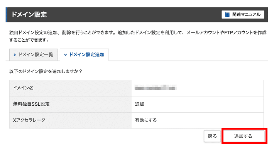The width and height of the screenshot is (274, 147).
Task: Click the blue accent bar of header
Action: pos(7,15)
